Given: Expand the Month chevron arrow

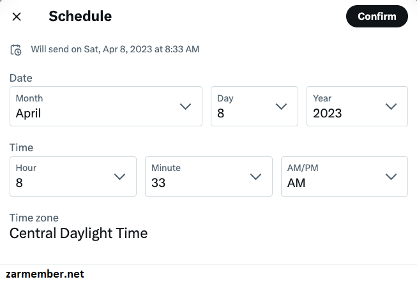Looking at the screenshot, I should click(185, 107).
